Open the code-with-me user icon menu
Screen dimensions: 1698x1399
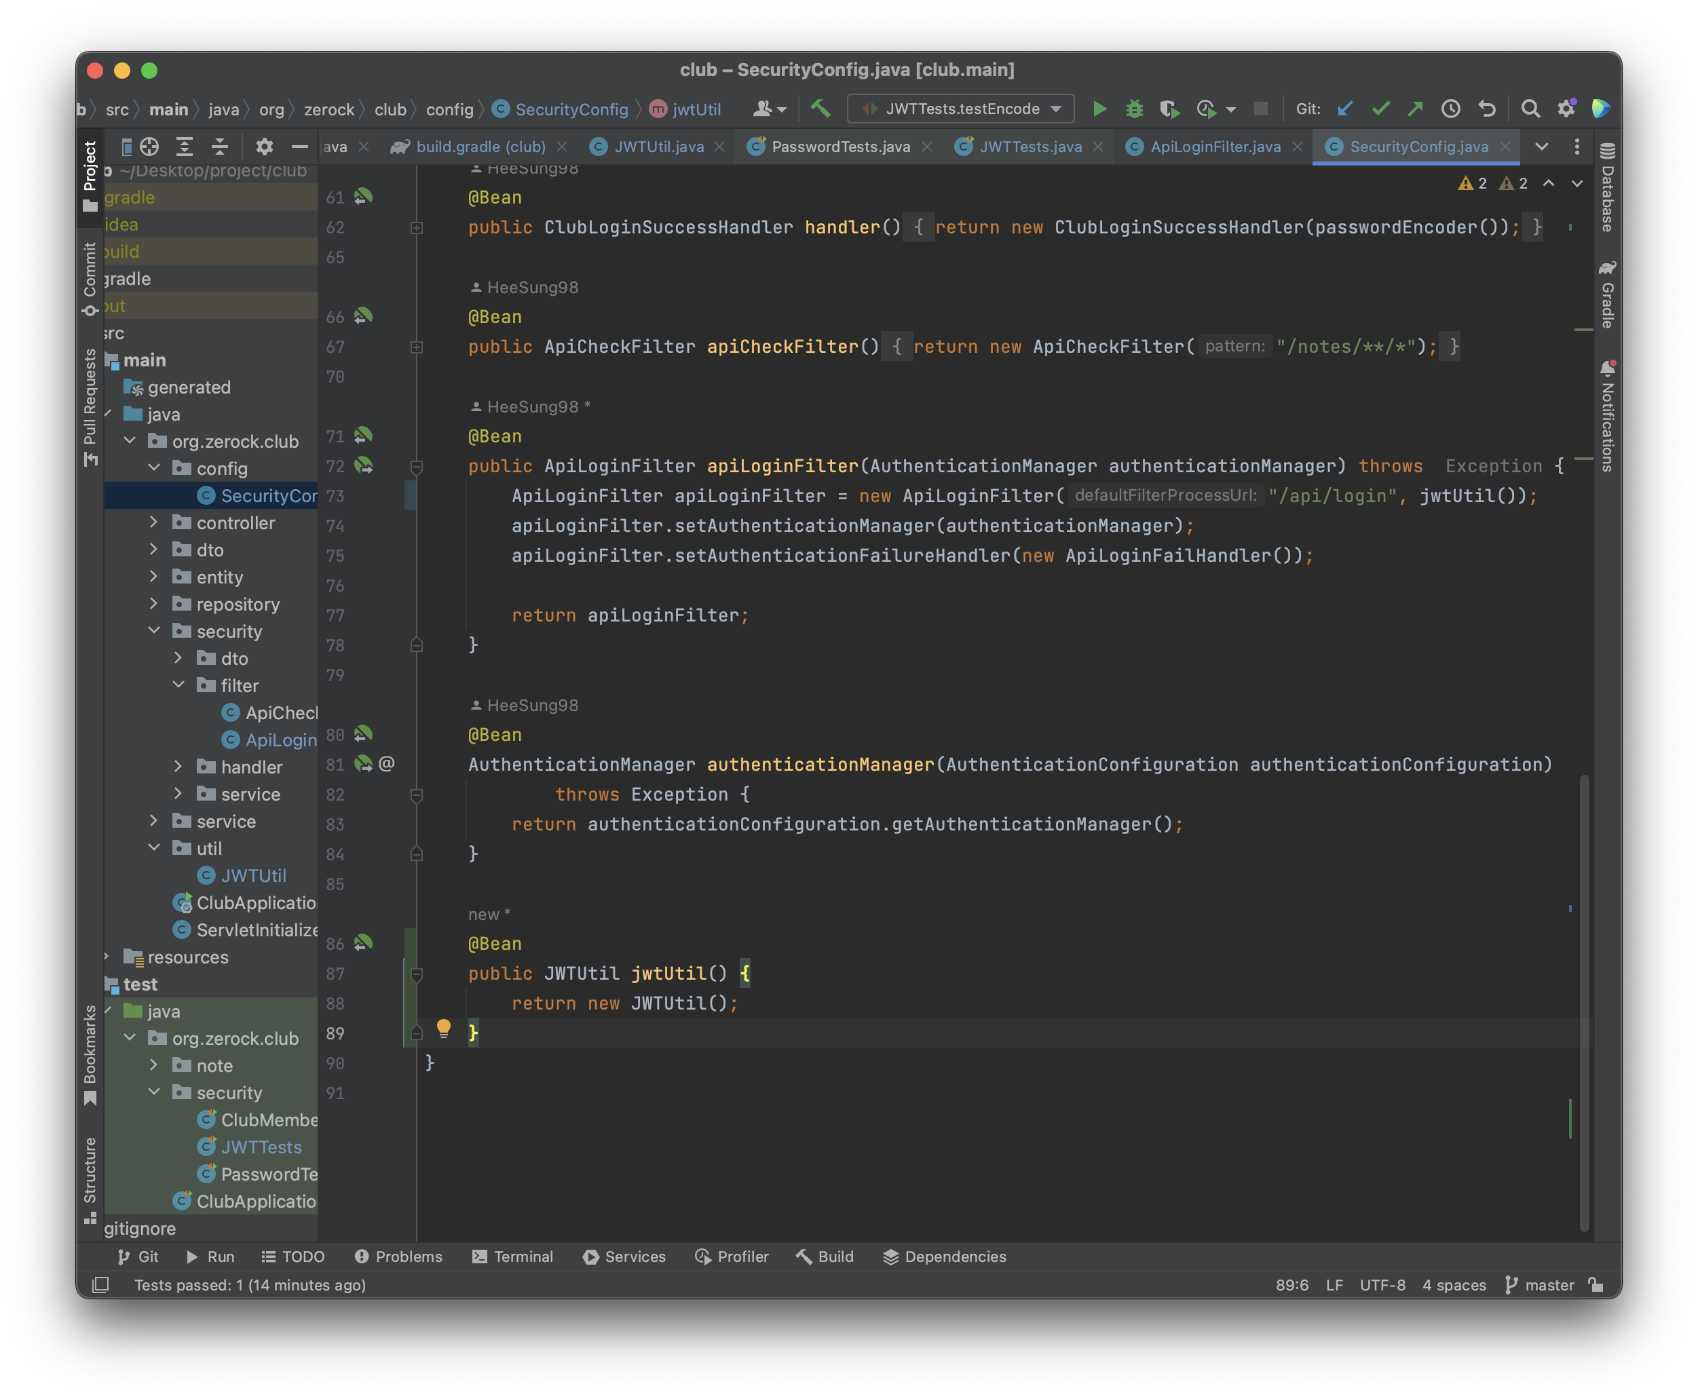pyautogui.click(x=770, y=109)
